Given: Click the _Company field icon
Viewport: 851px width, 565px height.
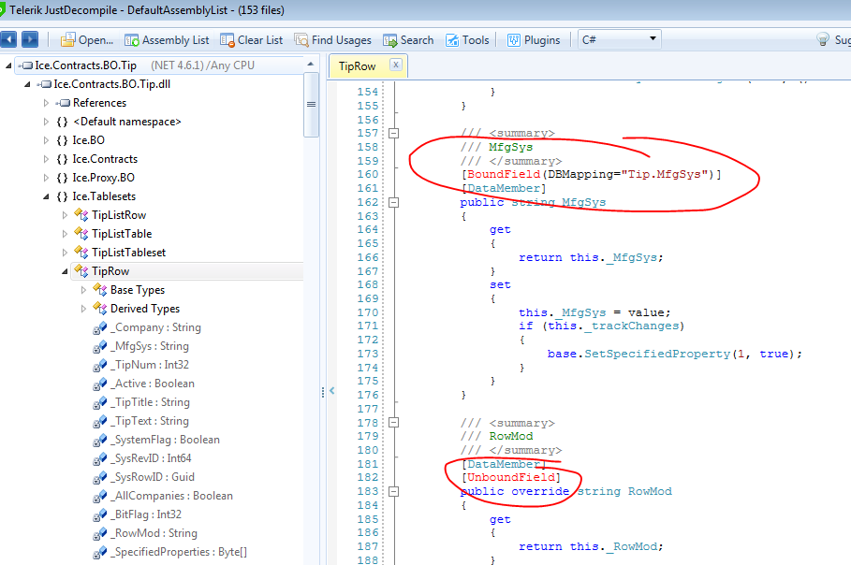Looking at the screenshot, I should pyautogui.click(x=100, y=327).
